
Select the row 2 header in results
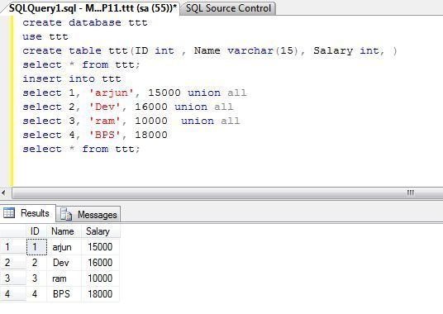(12, 263)
